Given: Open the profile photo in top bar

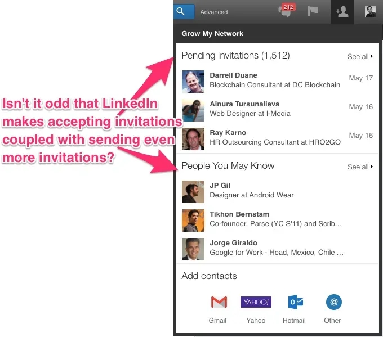Looking at the screenshot, I should 370,11.
